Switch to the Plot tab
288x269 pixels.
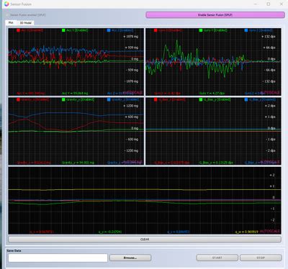click(11, 23)
